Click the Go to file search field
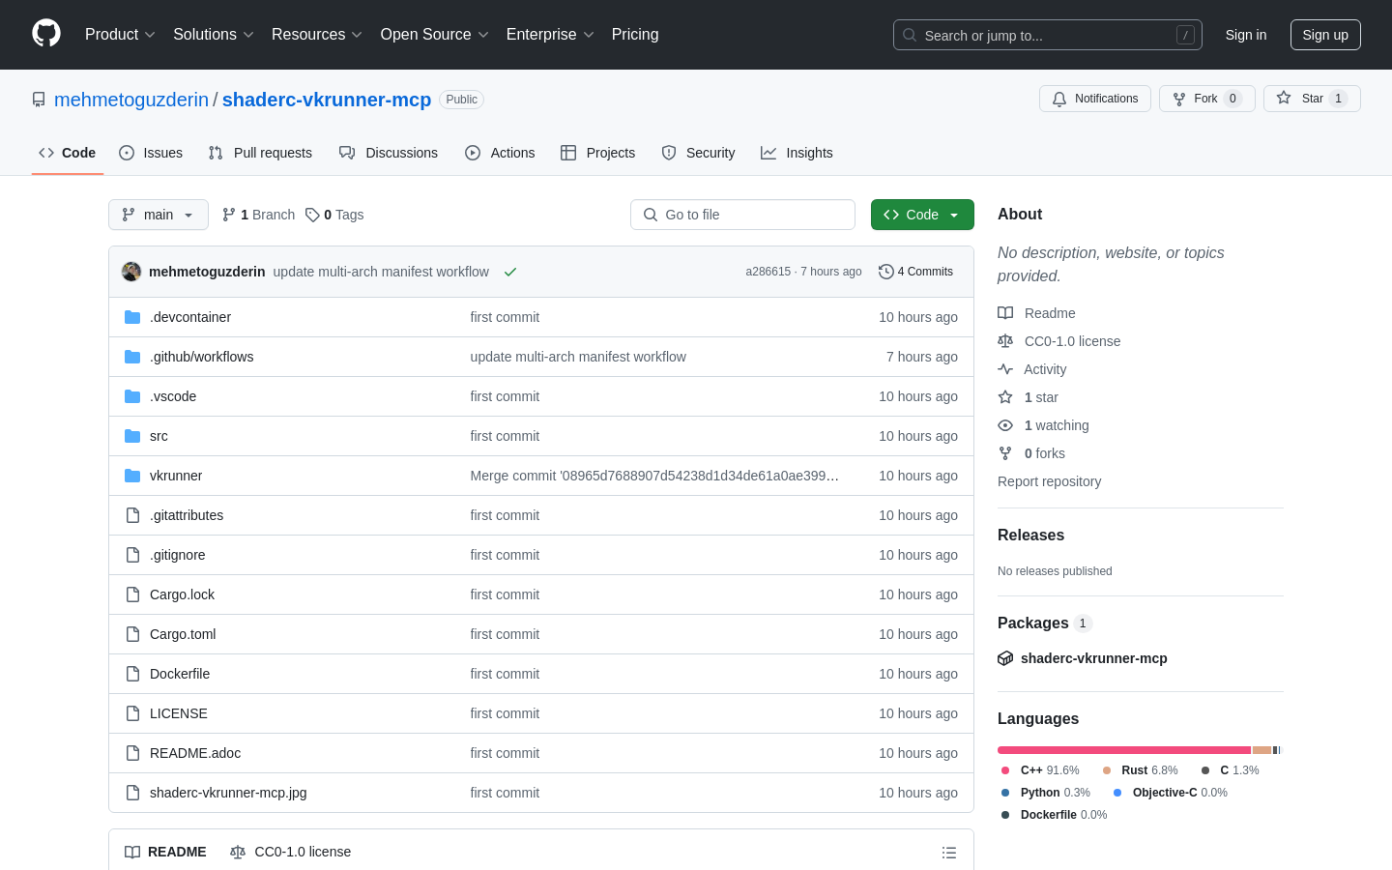This screenshot has height=870, width=1392. [x=742, y=215]
